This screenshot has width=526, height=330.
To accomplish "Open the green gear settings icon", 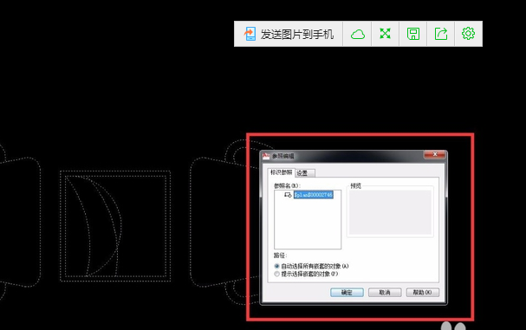I will pos(468,34).
